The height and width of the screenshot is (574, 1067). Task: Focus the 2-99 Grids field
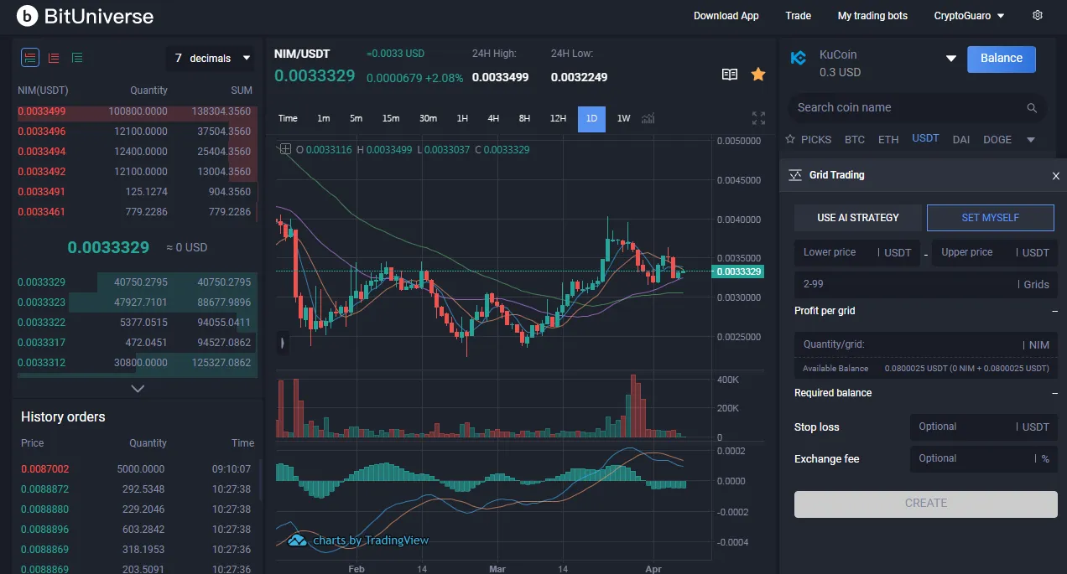click(x=926, y=284)
